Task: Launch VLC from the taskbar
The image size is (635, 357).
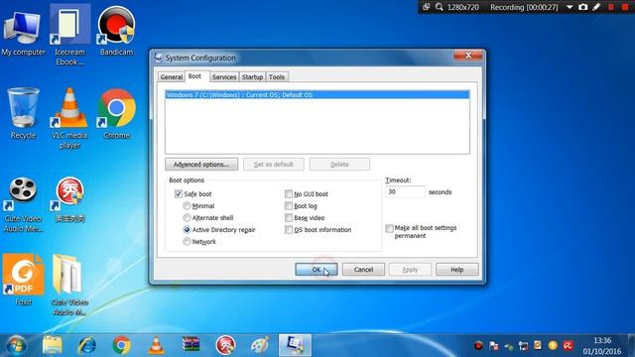Action: (x=156, y=345)
